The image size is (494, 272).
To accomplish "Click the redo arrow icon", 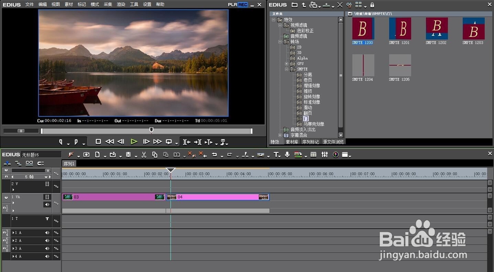I will 229,155.
